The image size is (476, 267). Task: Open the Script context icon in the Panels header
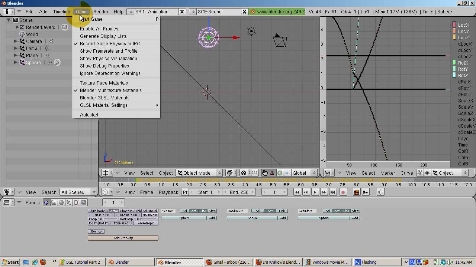pyautogui.click(x=54, y=202)
